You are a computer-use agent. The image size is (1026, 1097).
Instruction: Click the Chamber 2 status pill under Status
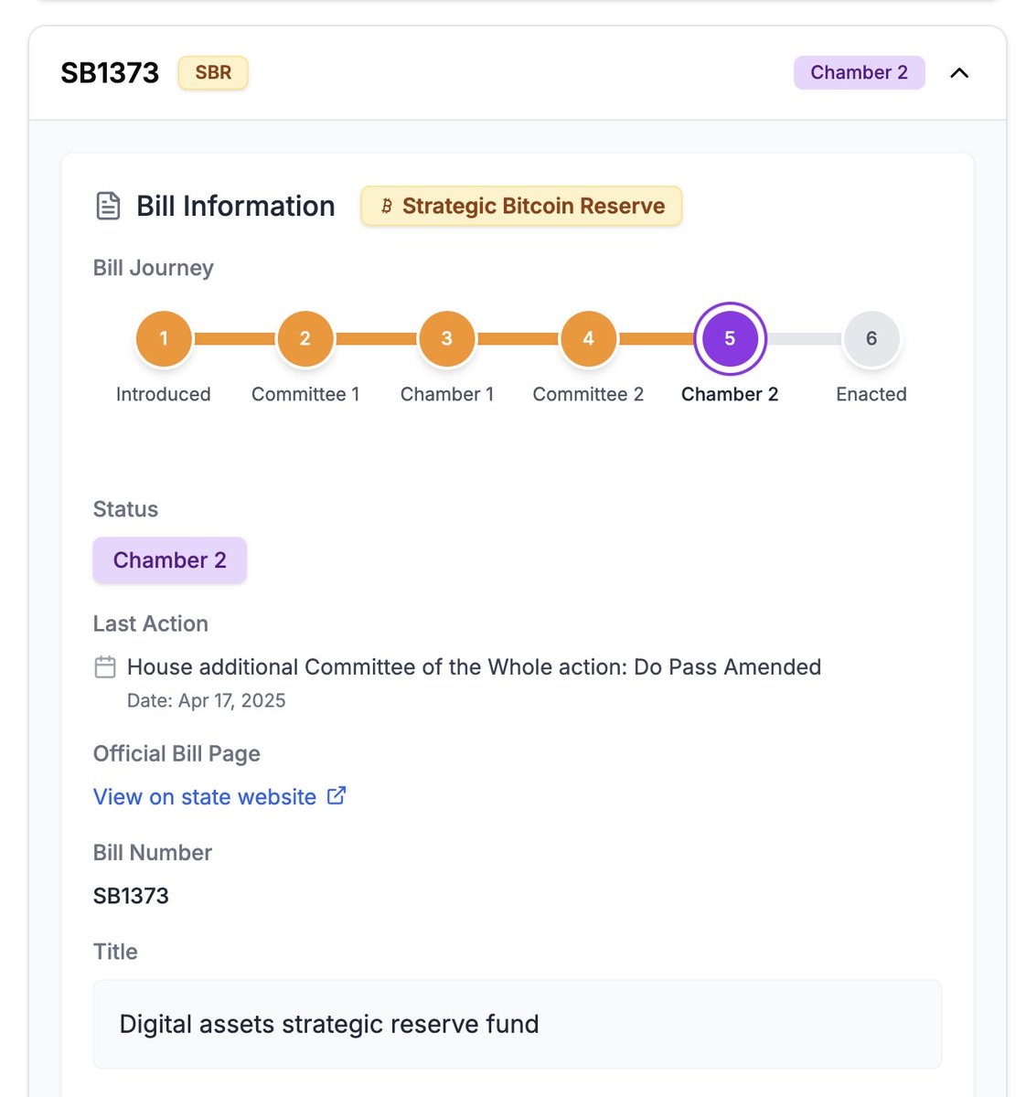click(x=169, y=560)
